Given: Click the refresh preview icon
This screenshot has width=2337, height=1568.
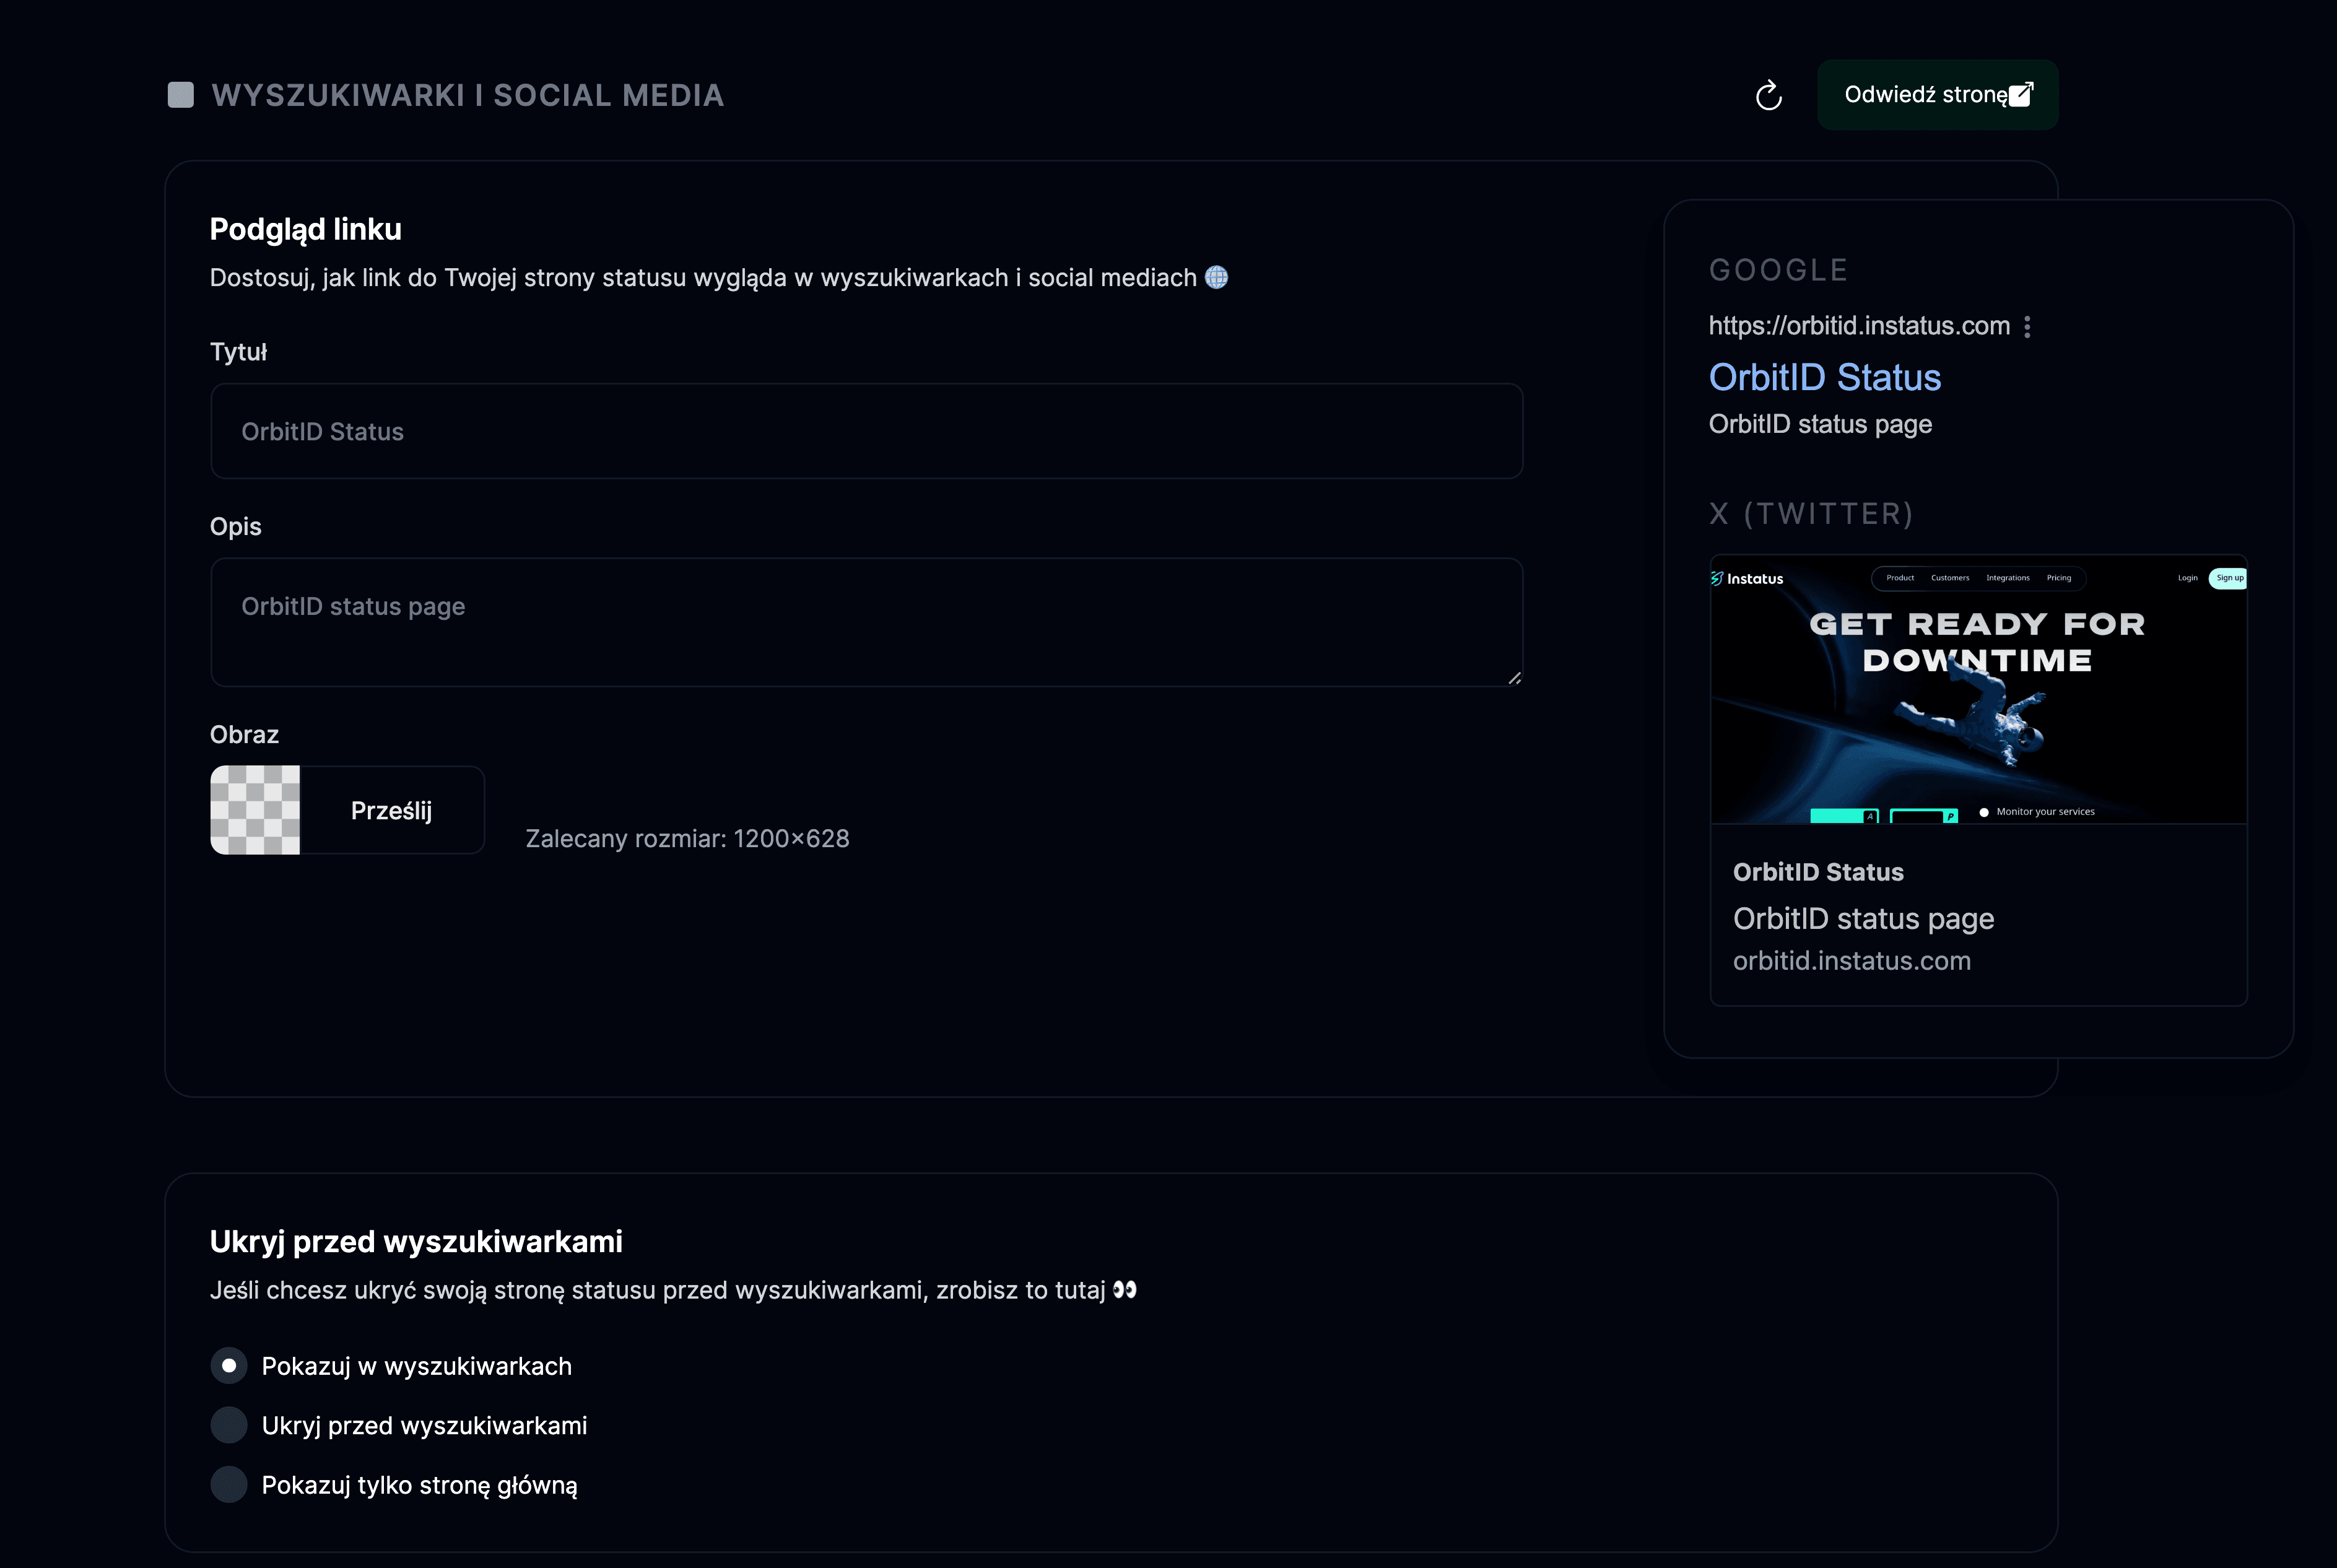Looking at the screenshot, I should tap(1768, 95).
